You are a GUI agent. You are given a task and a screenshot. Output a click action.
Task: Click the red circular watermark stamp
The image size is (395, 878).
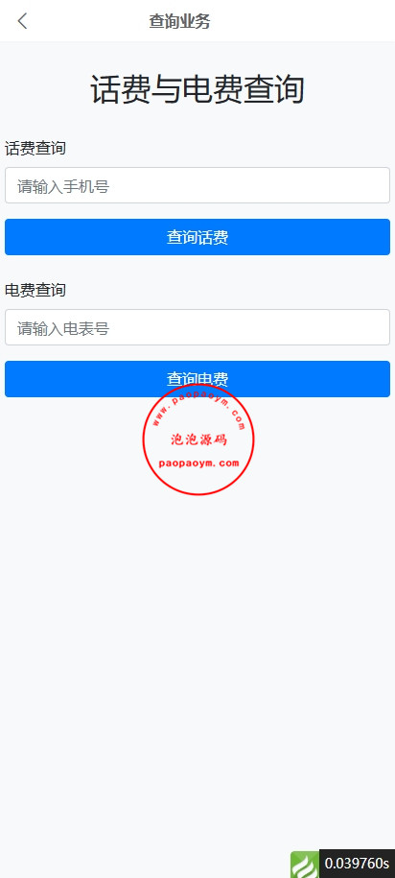coord(198,439)
